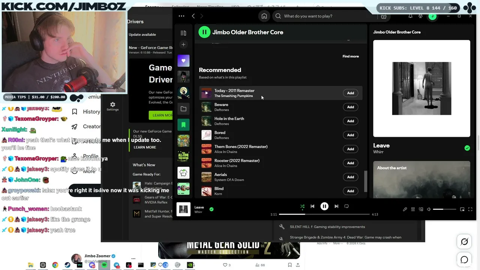Click the LEARN MORE link under DLSS in NVIDIA app

145,147
